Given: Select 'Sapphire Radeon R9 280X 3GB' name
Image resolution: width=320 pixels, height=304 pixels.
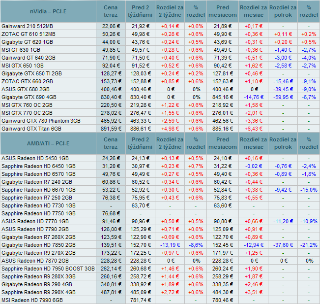Looking at the screenshot, I should pos(38,276).
